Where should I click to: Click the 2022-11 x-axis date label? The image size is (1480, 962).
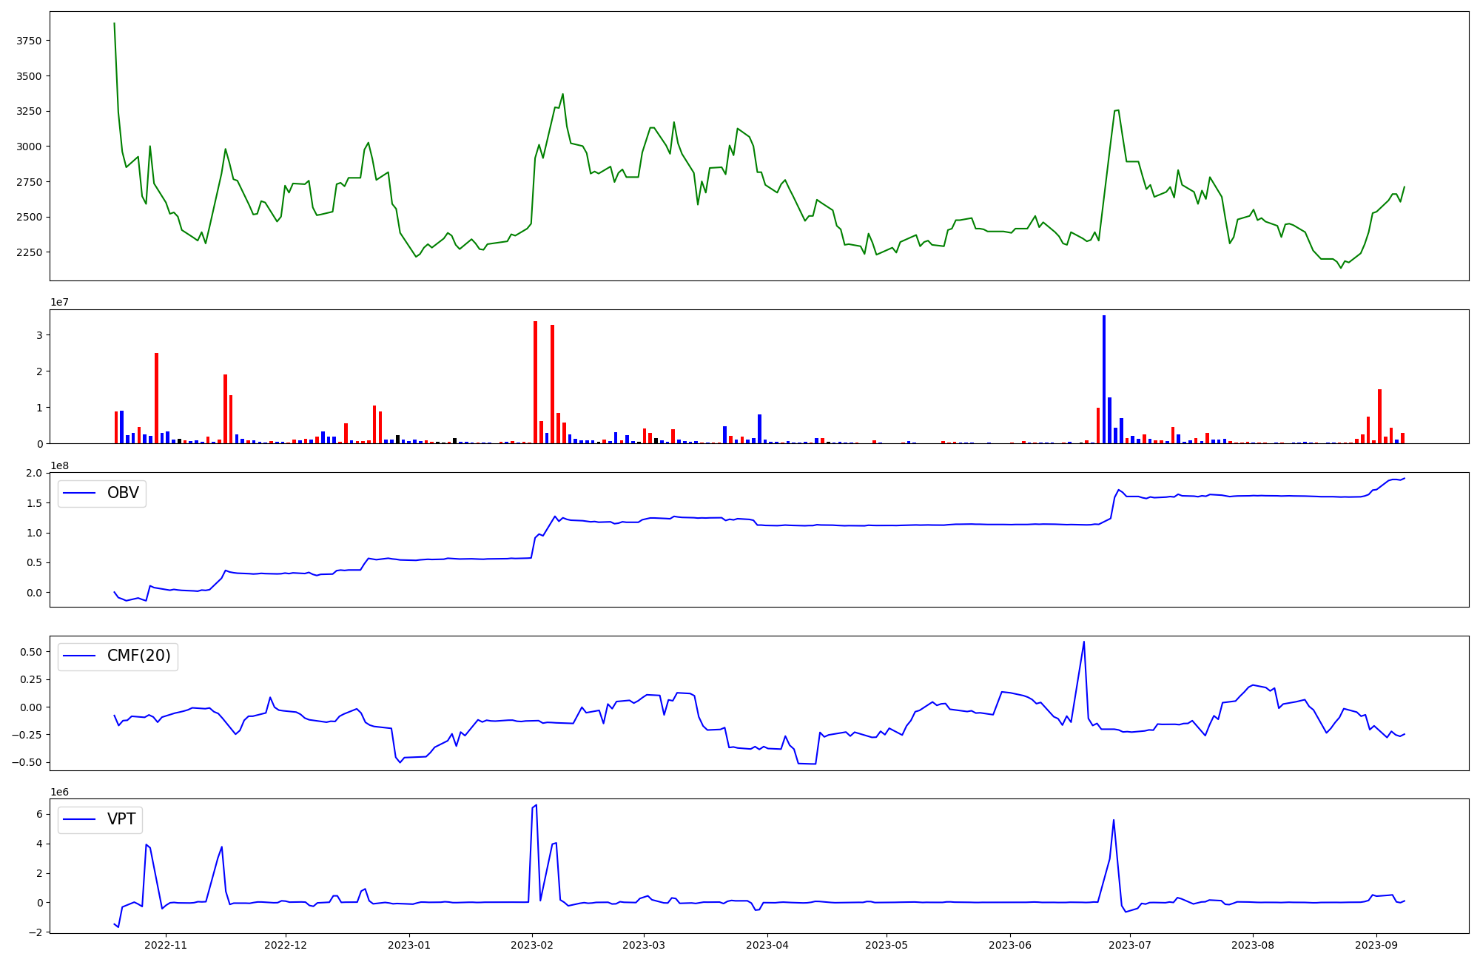[166, 945]
